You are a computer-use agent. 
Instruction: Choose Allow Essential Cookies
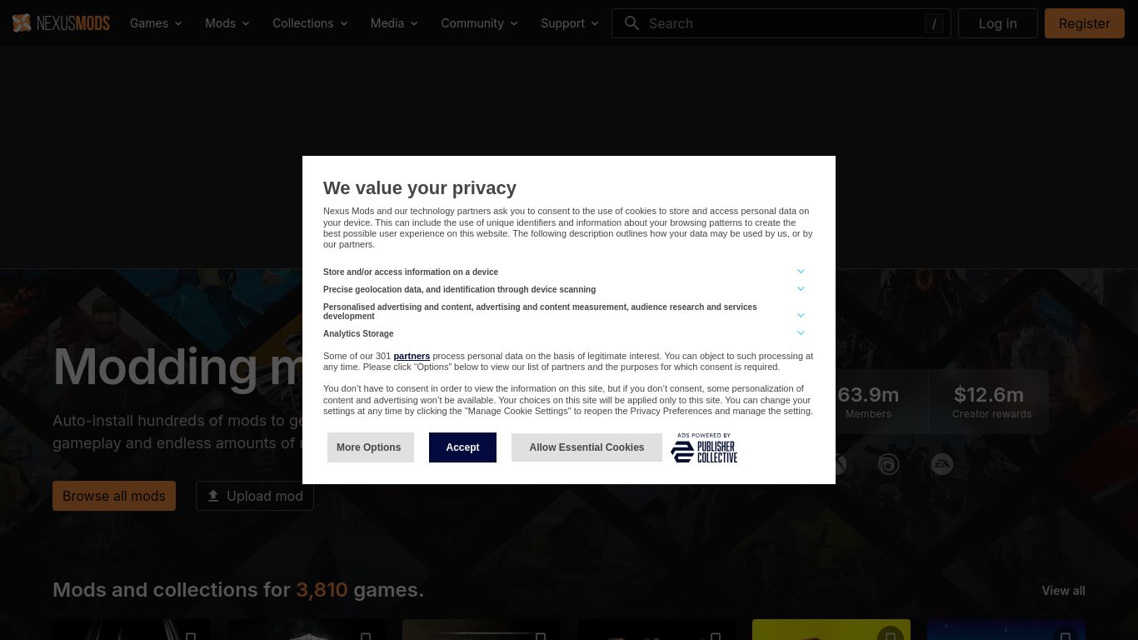(x=586, y=447)
